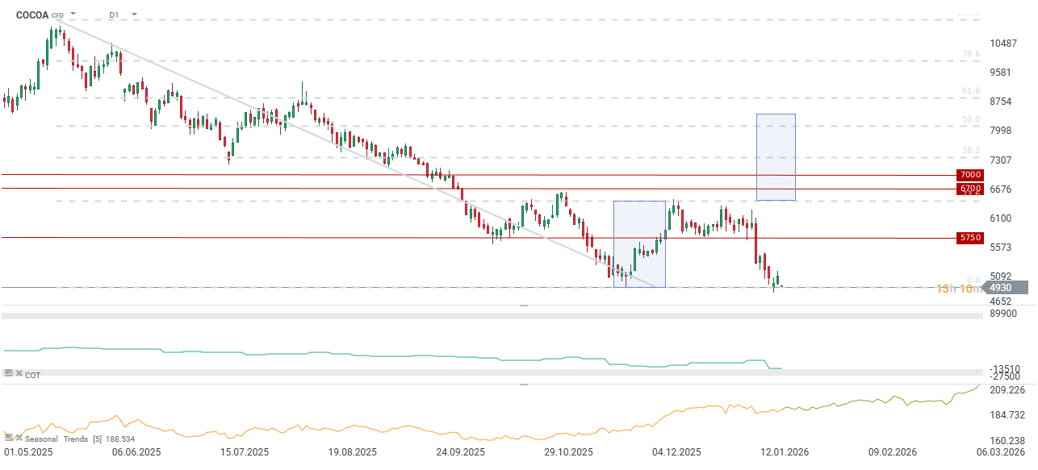Grab the resize handle above Seasonal Trends
The image size is (1038, 470).
pos(524,385)
